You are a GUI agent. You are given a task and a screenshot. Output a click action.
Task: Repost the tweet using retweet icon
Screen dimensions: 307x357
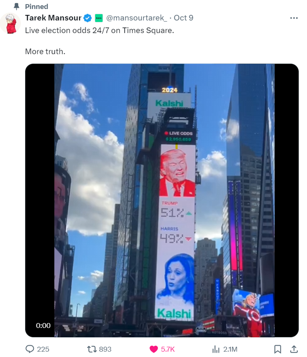(x=92, y=349)
